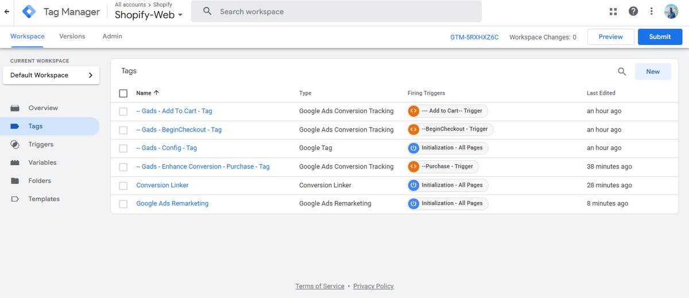Screen dimensions: 689x298
Task: Switch to the Versions tab
Action: [x=72, y=36]
